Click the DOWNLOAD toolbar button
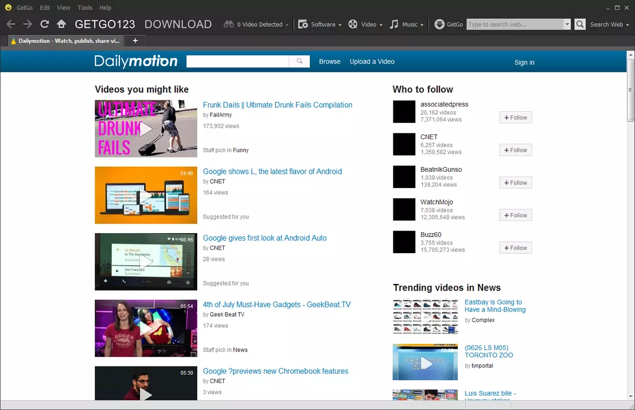The image size is (635, 410). click(178, 24)
